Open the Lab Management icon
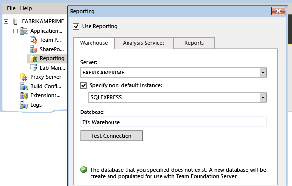292x186 pixels. coord(34,68)
